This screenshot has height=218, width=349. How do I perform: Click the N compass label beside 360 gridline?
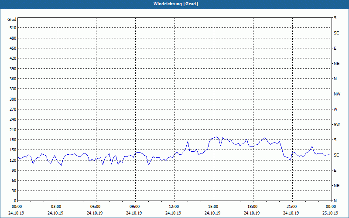335,79
